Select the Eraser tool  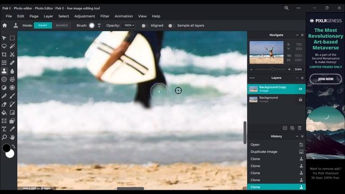pos(4,104)
